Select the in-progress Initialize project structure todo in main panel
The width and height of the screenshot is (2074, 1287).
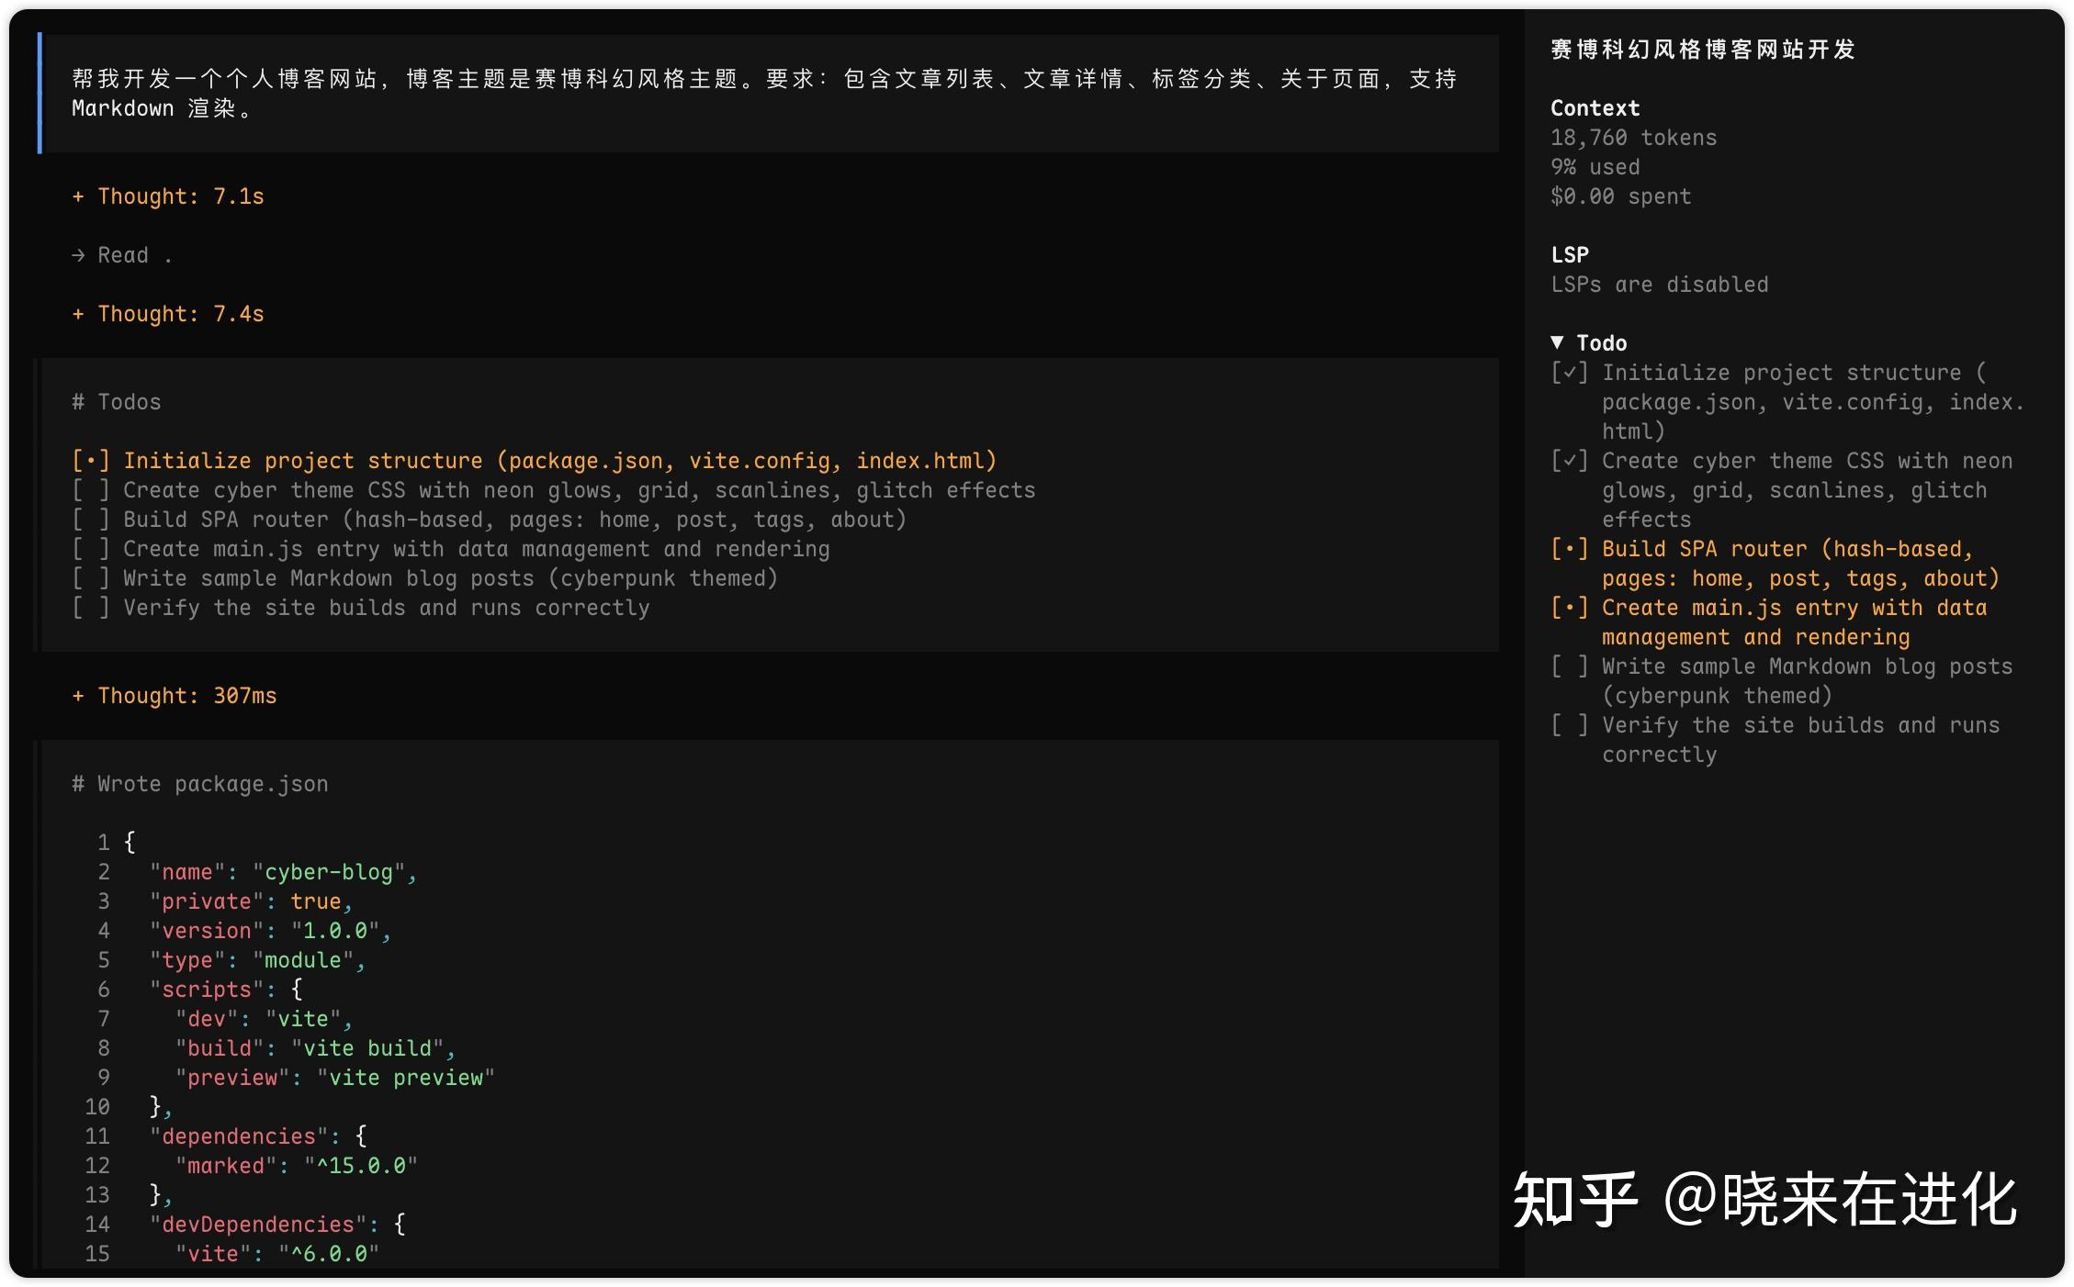pos(535,461)
